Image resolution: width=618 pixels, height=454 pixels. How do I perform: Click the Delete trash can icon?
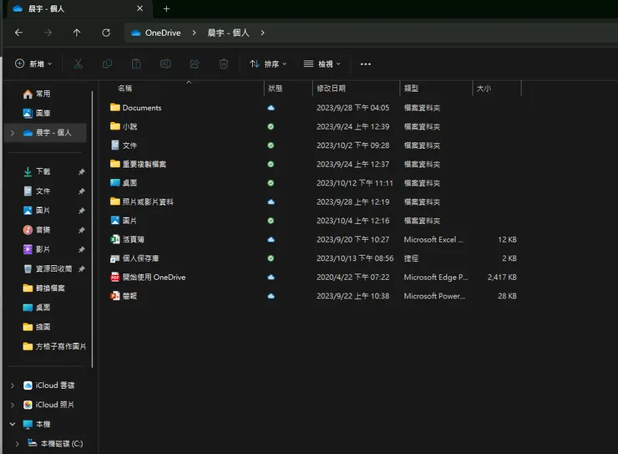click(224, 64)
